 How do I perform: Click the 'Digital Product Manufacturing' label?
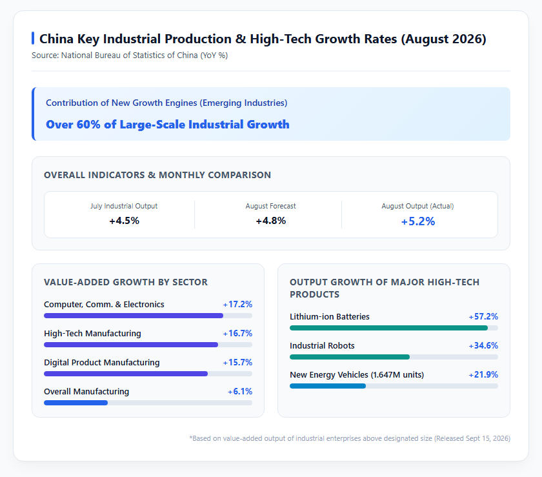102,363
